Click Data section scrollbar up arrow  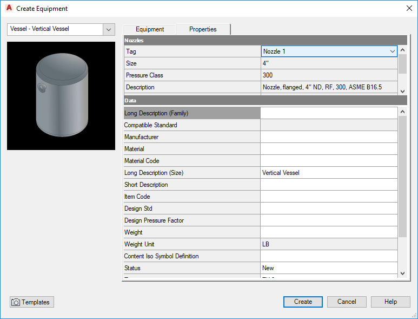402,112
